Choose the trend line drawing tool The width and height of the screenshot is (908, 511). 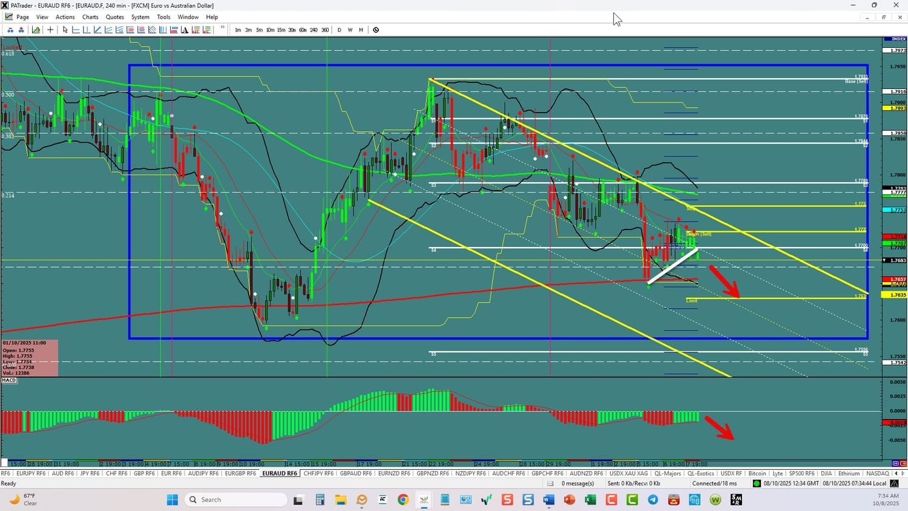click(x=97, y=30)
